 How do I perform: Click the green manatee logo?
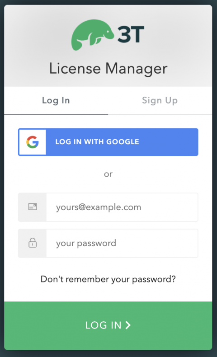[x=92, y=35]
